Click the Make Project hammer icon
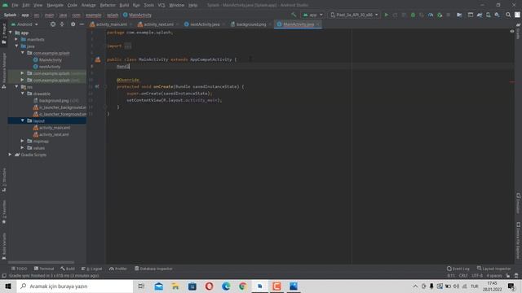 [294, 15]
